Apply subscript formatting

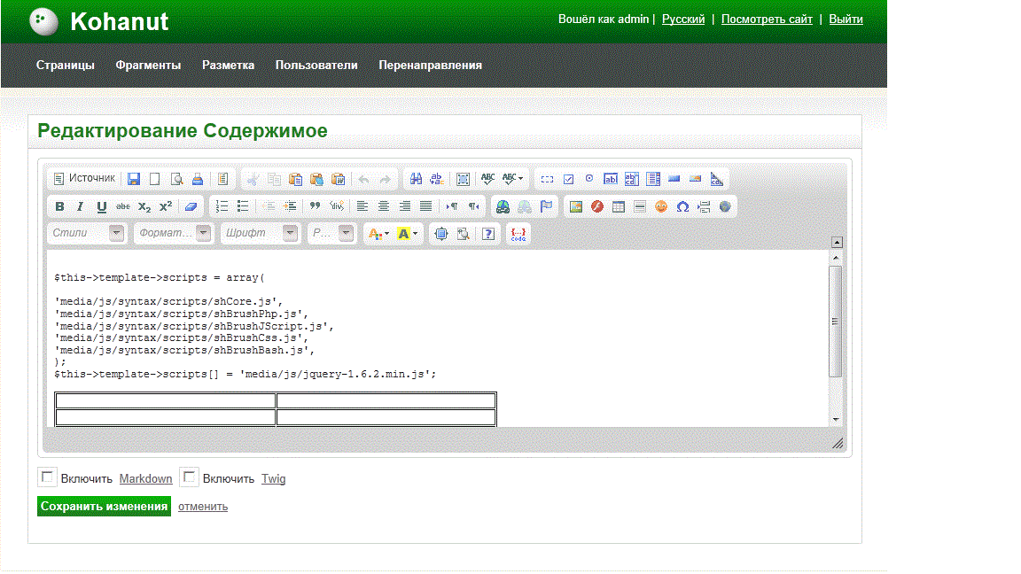[144, 206]
